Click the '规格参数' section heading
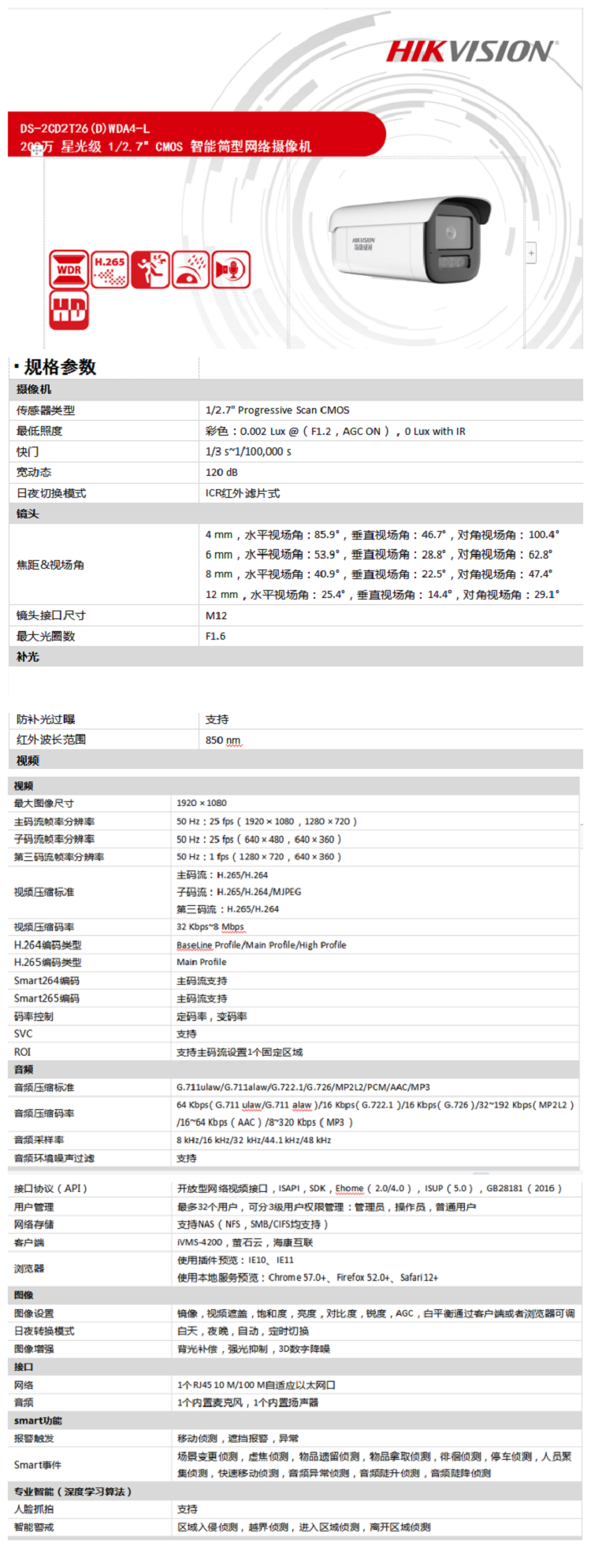This screenshot has height=1548, width=591. tap(60, 366)
